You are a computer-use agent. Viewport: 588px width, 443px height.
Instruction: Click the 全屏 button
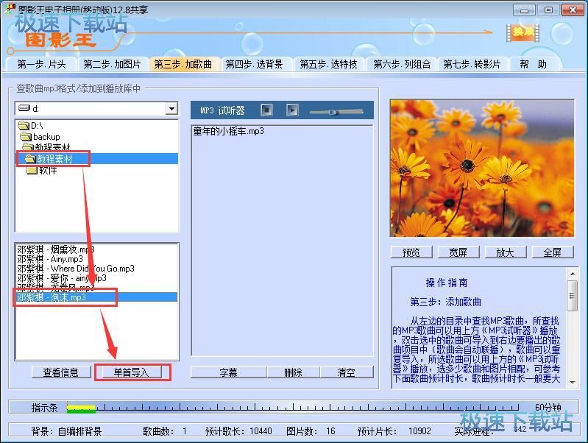pyautogui.click(x=553, y=252)
